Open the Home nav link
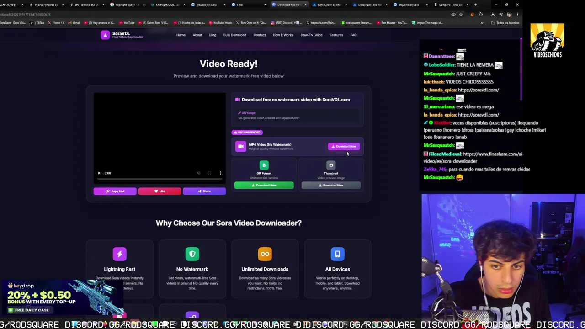Screen dimensions: 585x329 (x=181, y=35)
